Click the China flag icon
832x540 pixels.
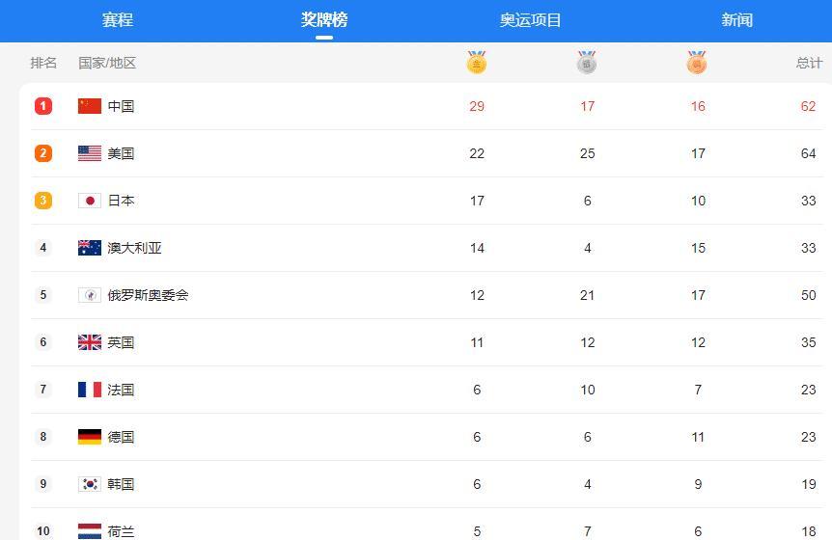coord(90,106)
